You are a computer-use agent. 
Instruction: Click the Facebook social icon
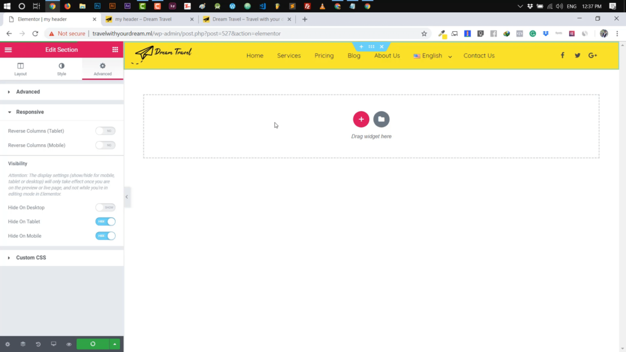click(562, 56)
